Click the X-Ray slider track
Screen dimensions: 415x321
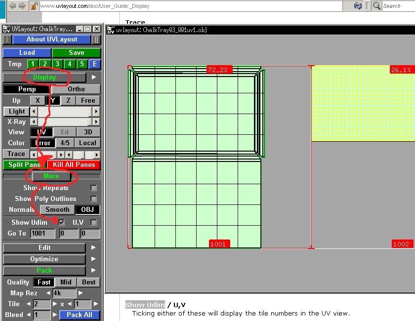point(65,121)
